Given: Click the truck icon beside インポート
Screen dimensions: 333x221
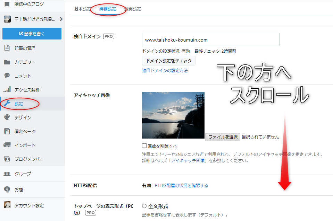Looking at the screenshot, I should pos(7,145).
